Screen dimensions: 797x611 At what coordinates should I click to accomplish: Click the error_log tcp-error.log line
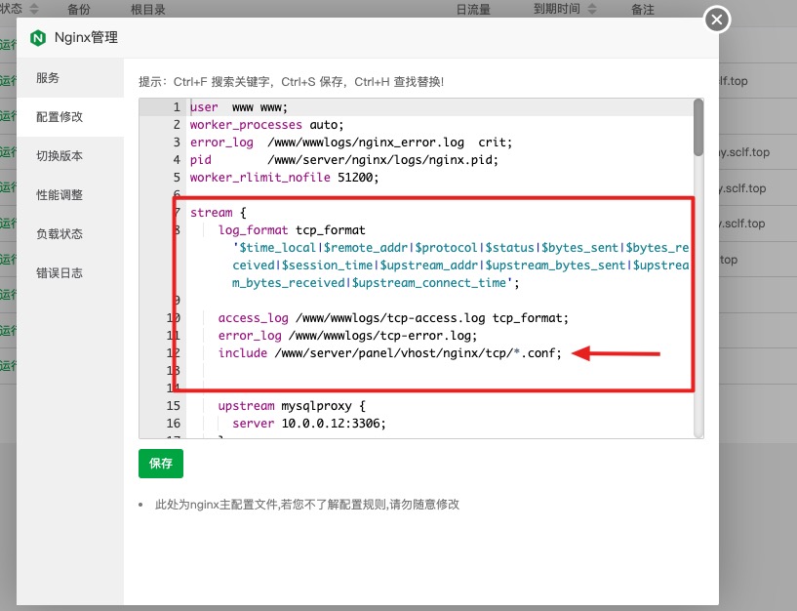pyautogui.click(x=347, y=336)
